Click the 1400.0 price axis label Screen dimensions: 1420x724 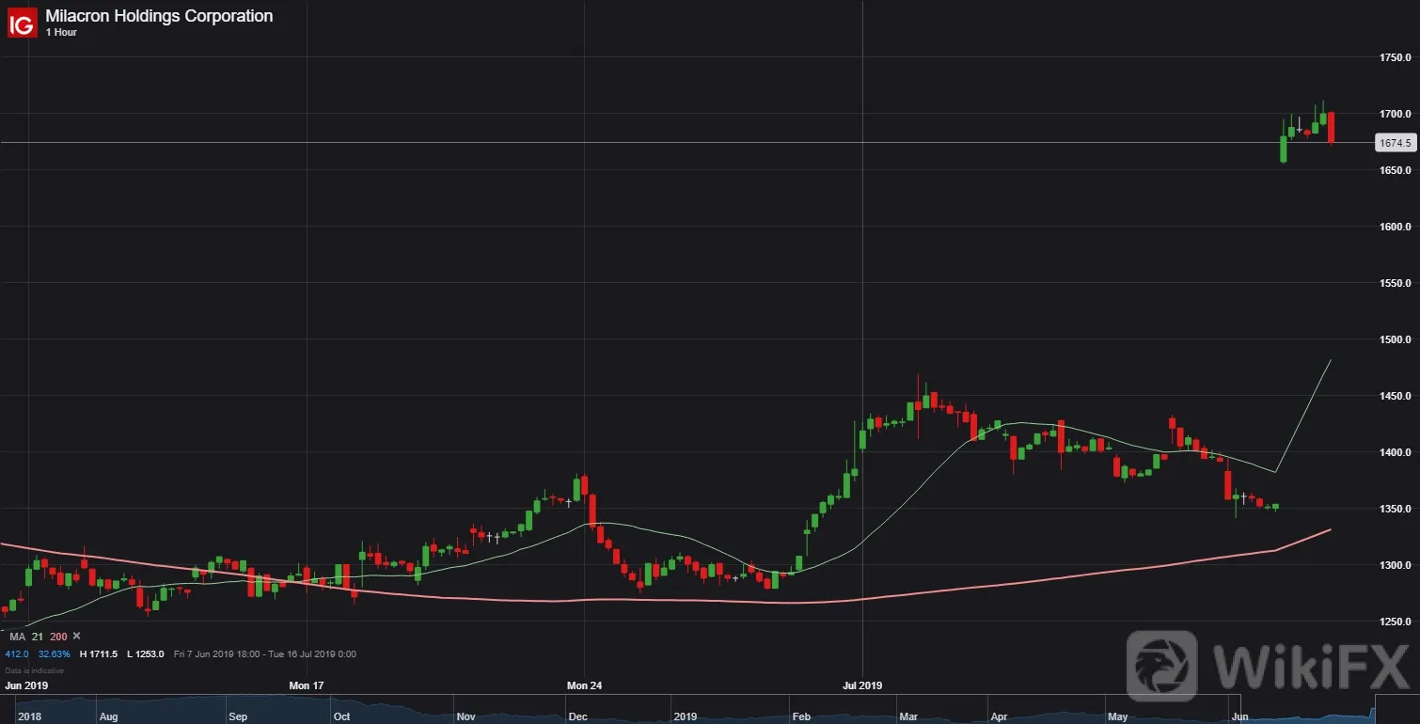point(1396,453)
